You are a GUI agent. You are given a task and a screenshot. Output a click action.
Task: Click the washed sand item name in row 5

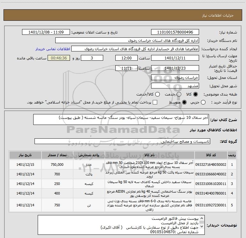coord(150,205)
